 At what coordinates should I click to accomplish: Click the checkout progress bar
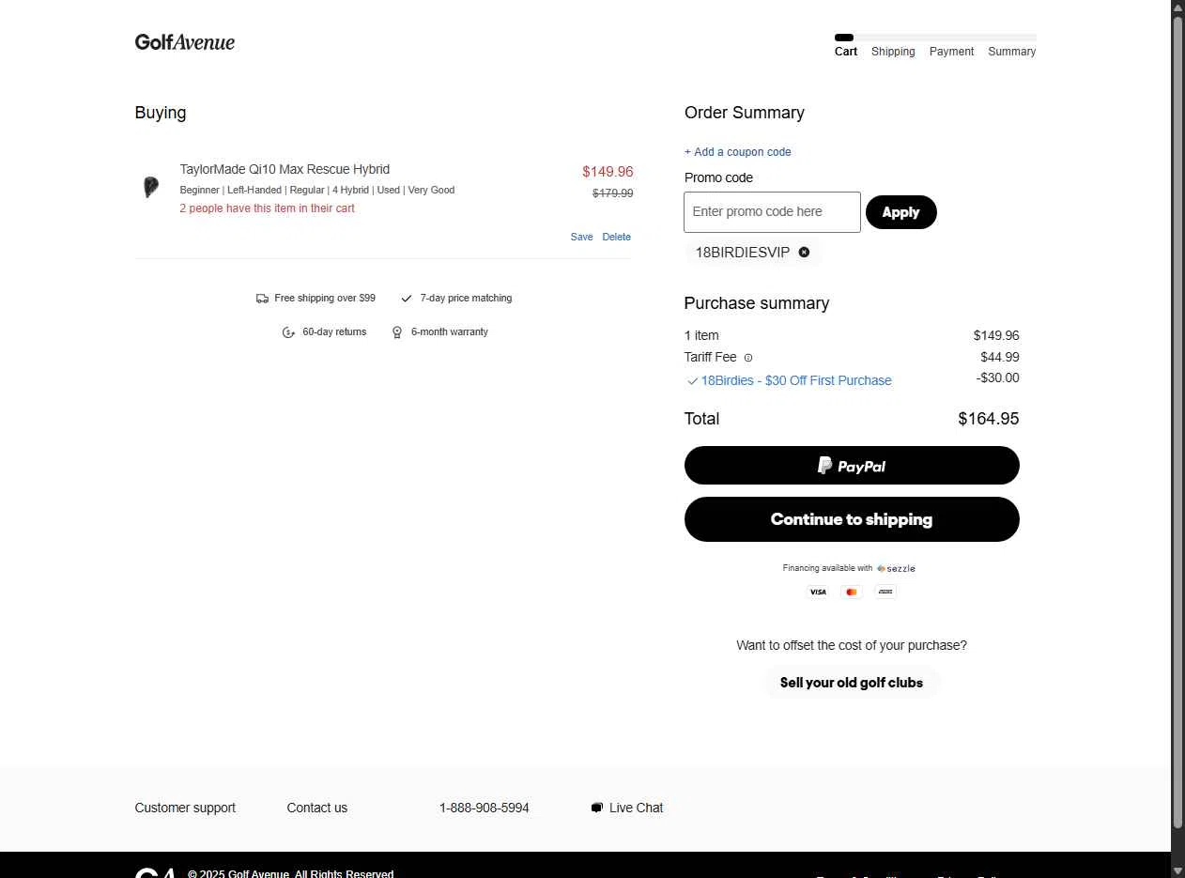point(935,38)
